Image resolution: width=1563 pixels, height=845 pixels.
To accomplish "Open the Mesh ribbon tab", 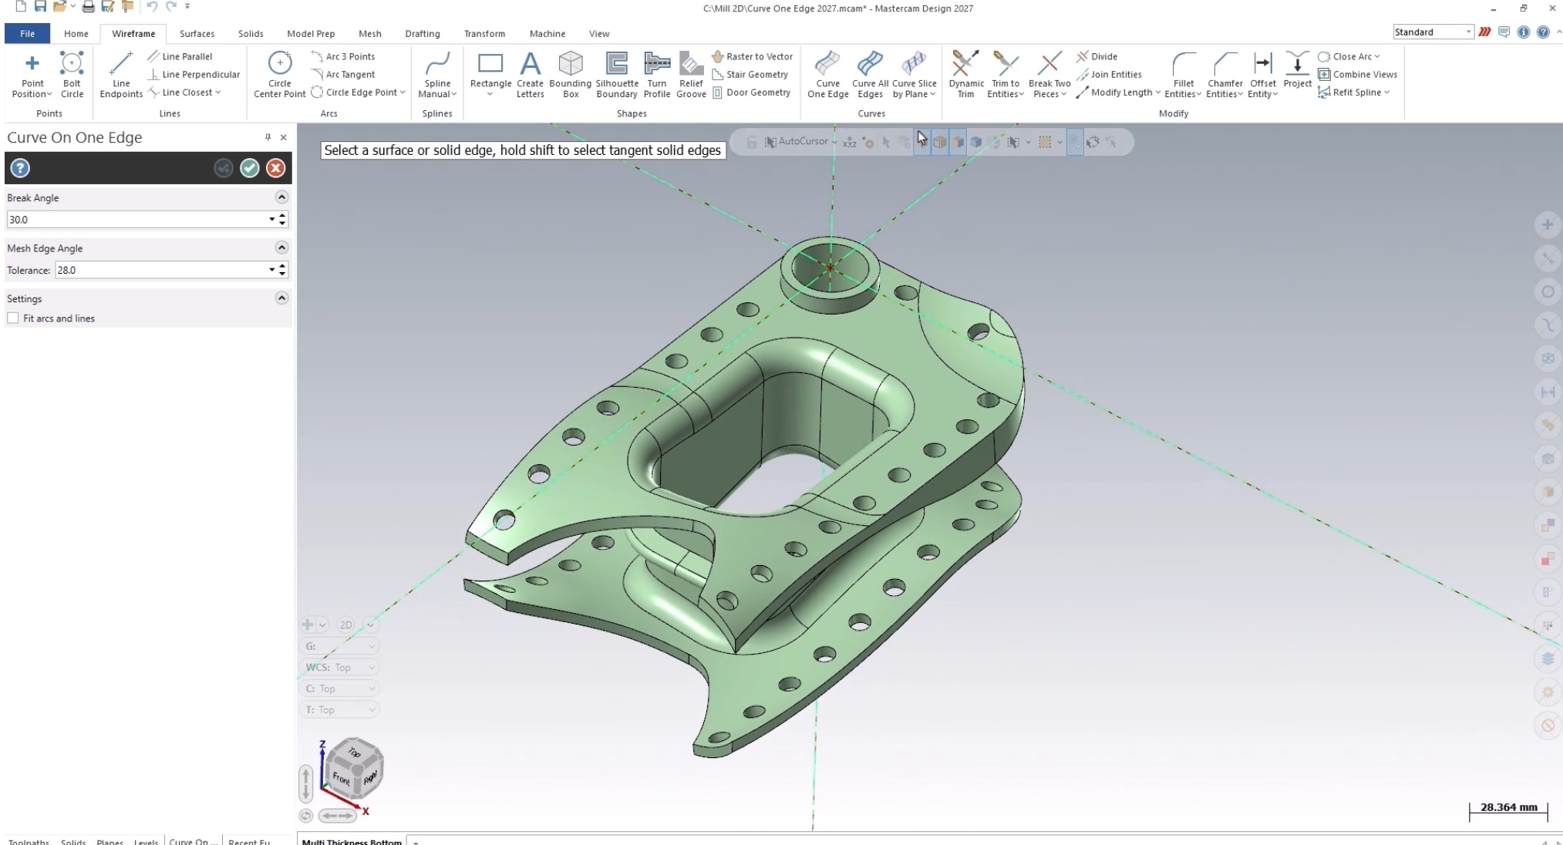I will (370, 34).
